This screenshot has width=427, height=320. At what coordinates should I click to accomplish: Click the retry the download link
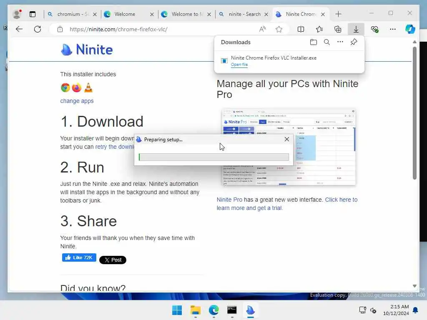coord(115,147)
